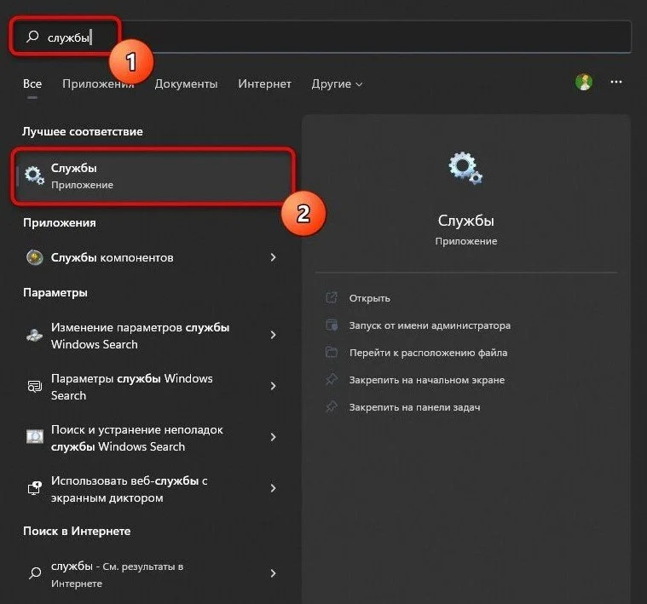Switch to the Документы tab
Image resolution: width=647 pixels, height=604 pixels.
(186, 83)
